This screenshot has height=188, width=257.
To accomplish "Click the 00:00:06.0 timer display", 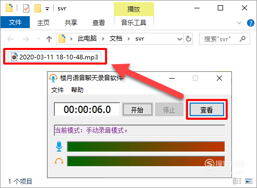I will tap(87, 109).
